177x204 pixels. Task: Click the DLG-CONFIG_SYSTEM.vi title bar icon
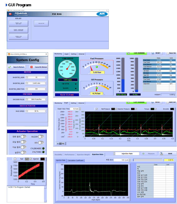click(x=9, y=54)
